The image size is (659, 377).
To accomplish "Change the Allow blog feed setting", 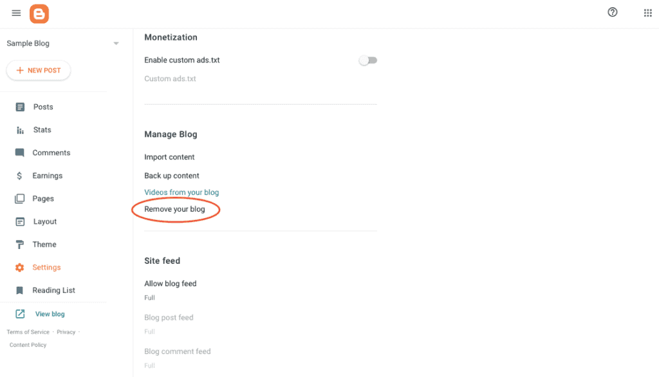I will (x=171, y=283).
